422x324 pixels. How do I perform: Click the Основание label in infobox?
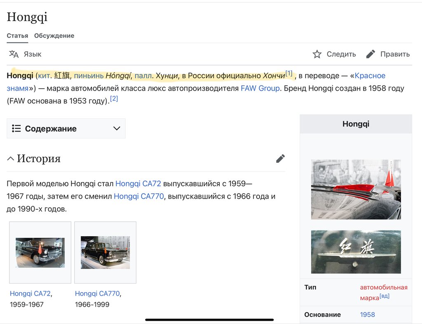click(x=322, y=315)
